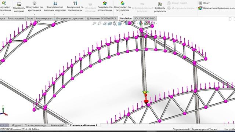Viewport: 235px width, 132px height.
Task: Open the Анимация1 bottom tab
Action: (58, 125)
